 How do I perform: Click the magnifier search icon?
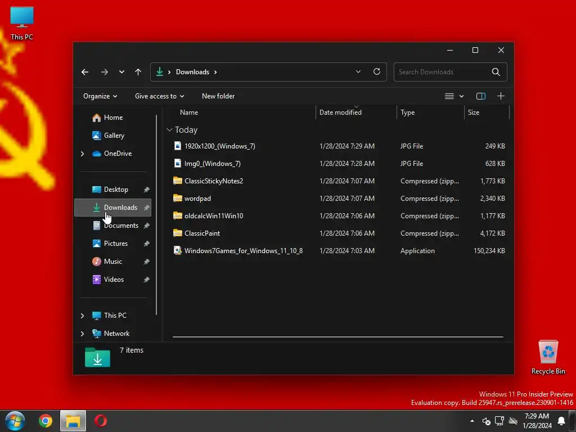(496, 72)
